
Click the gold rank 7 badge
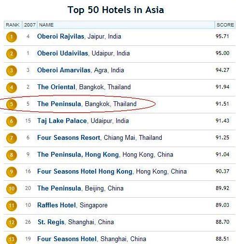(12, 138)
